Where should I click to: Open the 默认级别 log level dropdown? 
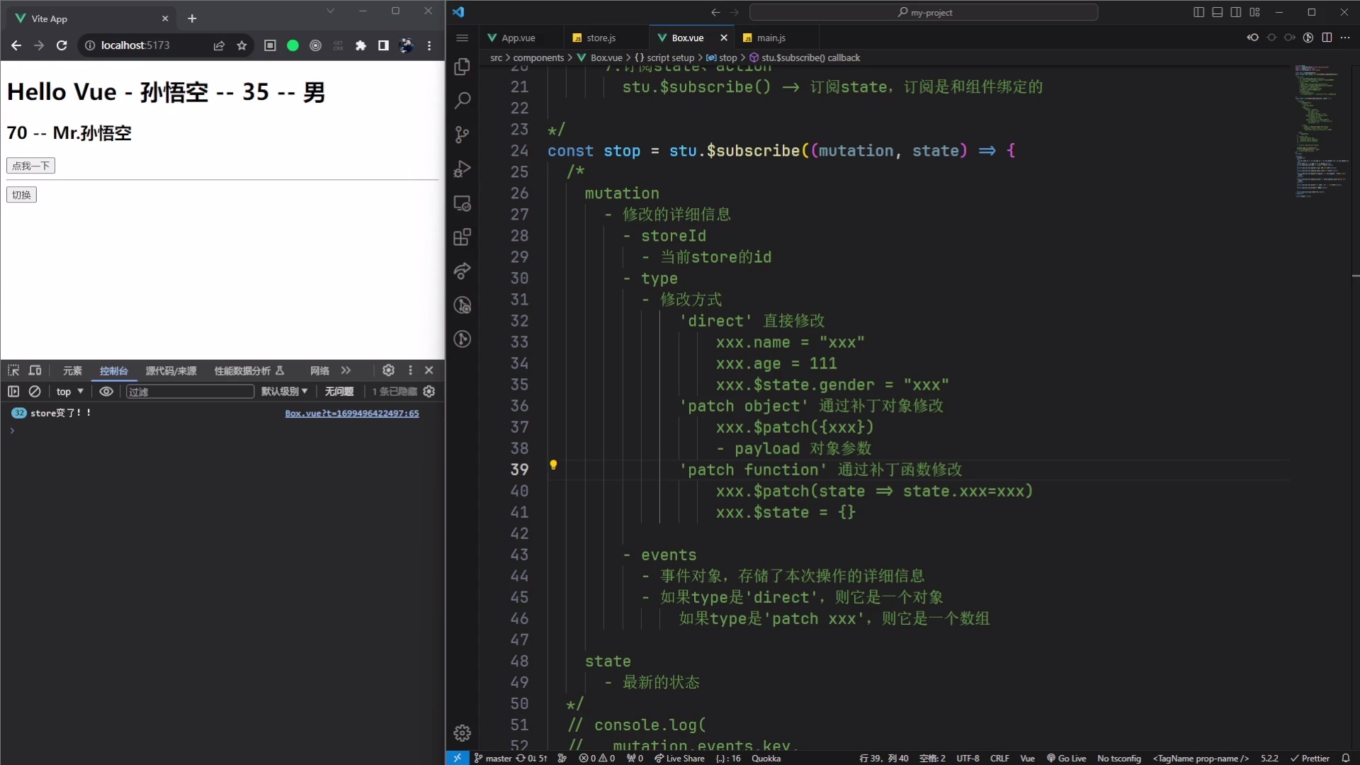coord(284,392)
